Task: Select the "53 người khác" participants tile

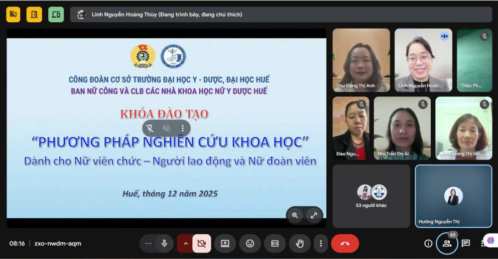Action: (x=372, y=196)
